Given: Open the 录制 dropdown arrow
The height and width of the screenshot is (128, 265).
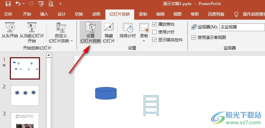Looking at the screenshot, I should point(144,41).
